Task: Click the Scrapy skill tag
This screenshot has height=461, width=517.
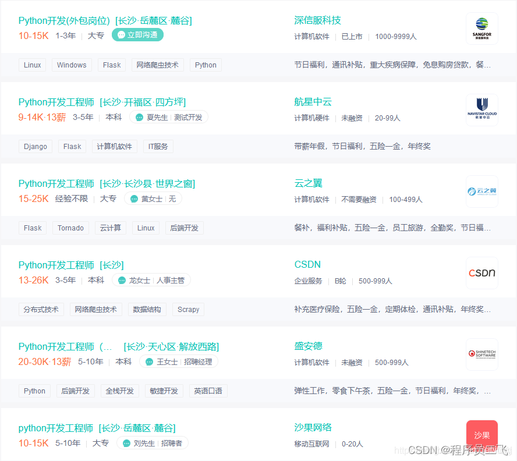Action: click(188, 309)
